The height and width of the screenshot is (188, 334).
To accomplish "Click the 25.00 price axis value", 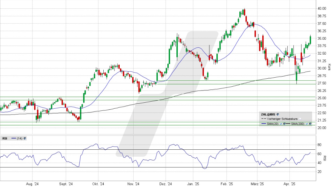I will pos(321,98).
